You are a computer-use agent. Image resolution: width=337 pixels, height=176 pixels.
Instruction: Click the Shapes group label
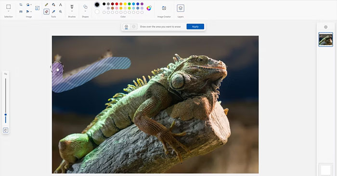(85, 17)
